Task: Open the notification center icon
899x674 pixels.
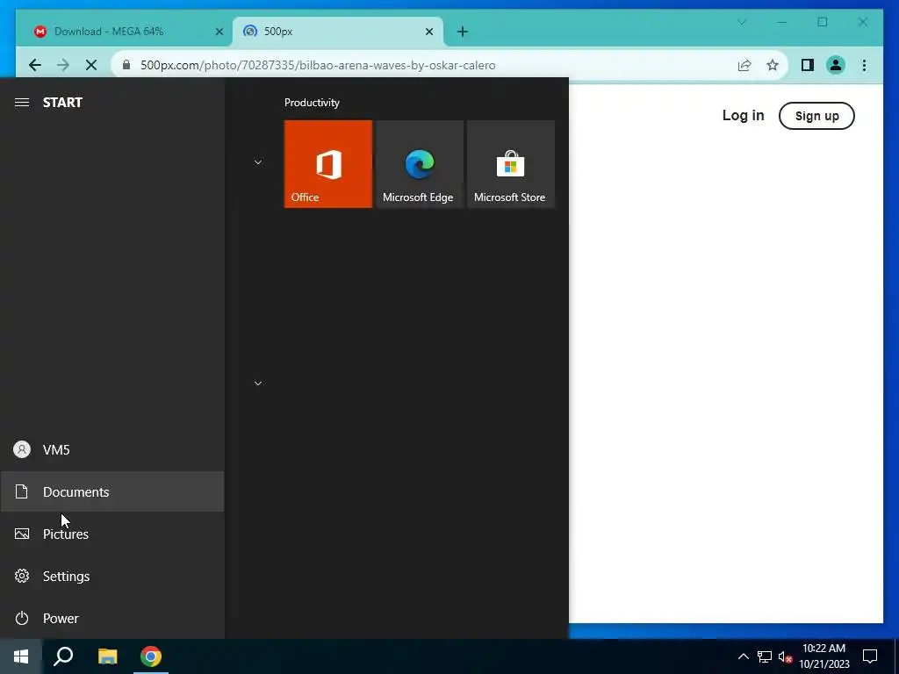Action: (870, 656)
